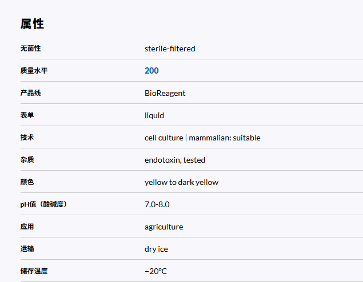Select the yellow to dark yellow value
The height and width of the screenshot is (282, 363).
tap(181, 182)
